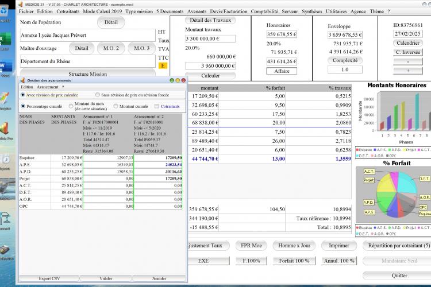The height and width of the screenshot is (287, 431).
Task: Select 'Pourcentage cumulé' radio option
Action: (23, 106)
